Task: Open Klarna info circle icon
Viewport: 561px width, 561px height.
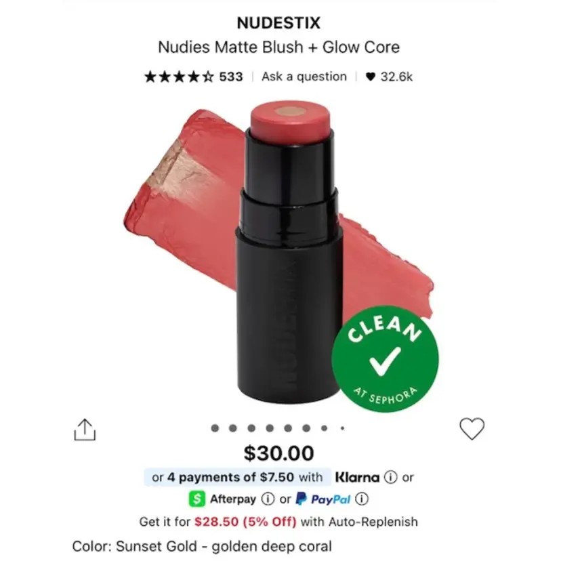Action: pos(390,477)
